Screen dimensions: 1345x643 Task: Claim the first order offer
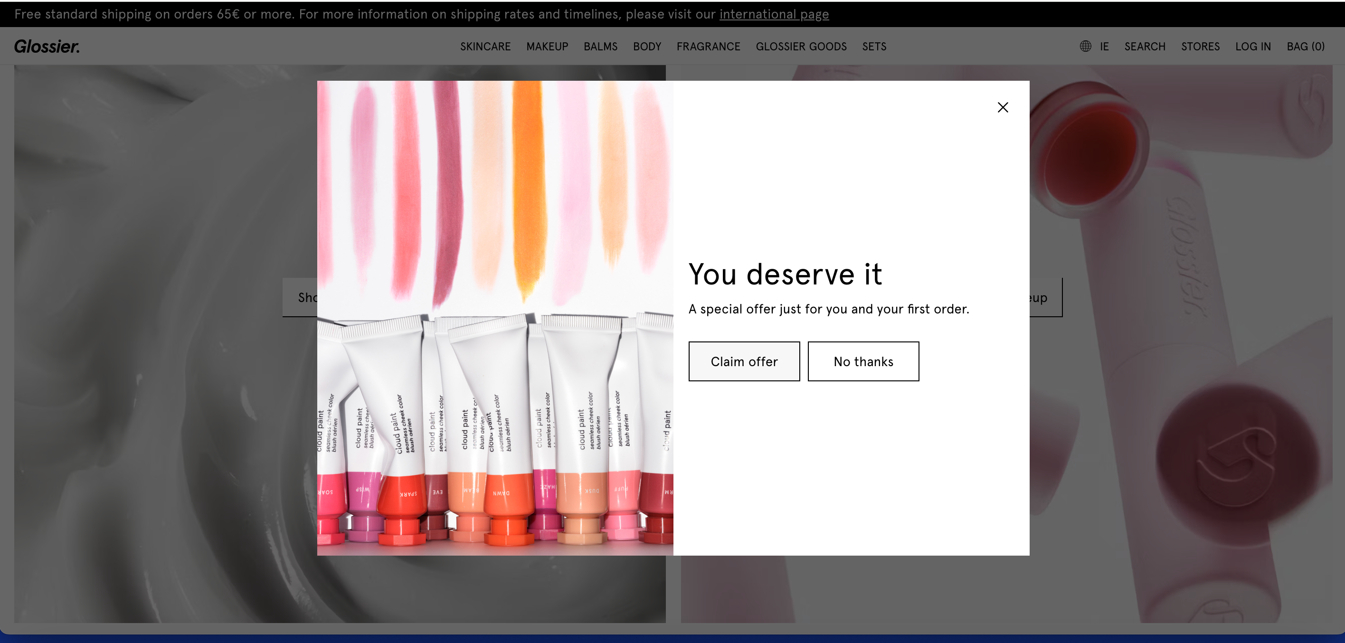(x=744, y=361)
